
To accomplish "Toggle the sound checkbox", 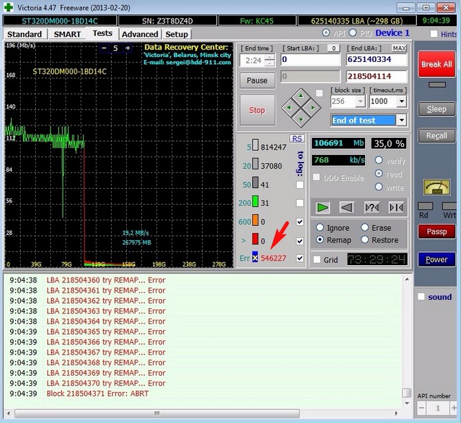I will click(421, 297).
